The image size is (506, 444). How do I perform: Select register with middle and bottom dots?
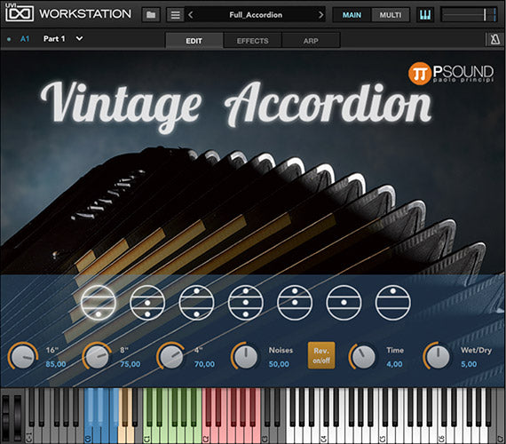[x=147, y=303]
